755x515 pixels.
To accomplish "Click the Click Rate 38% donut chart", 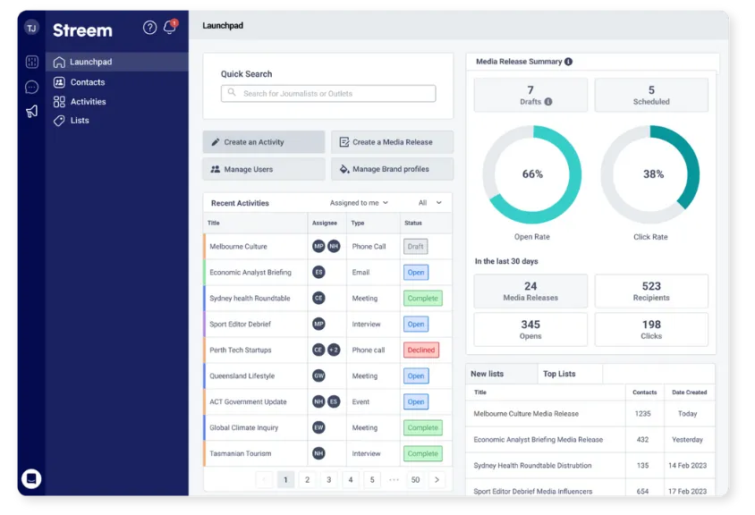I will point(650,174).
